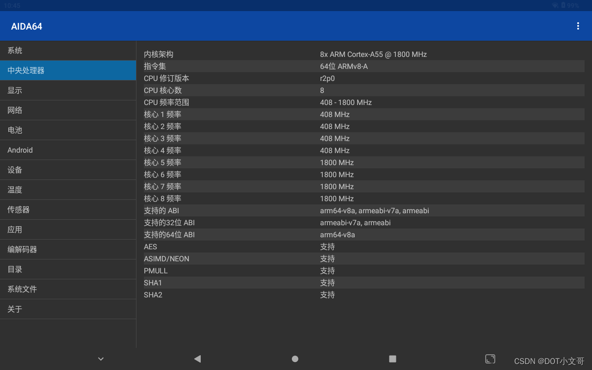Select the 核心 1 频率 row
This screenshot has width=592, height=370.
coord(364,114)
